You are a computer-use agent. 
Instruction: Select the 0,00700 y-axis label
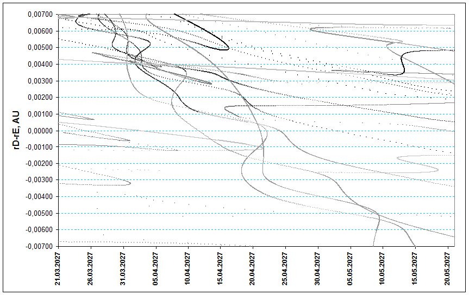click(x=39, y=15)
